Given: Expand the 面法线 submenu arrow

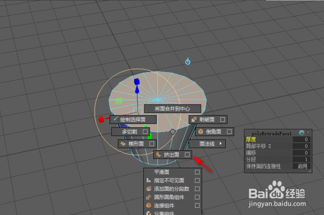Looking at the screenshot, I should [x=220, y=143].
